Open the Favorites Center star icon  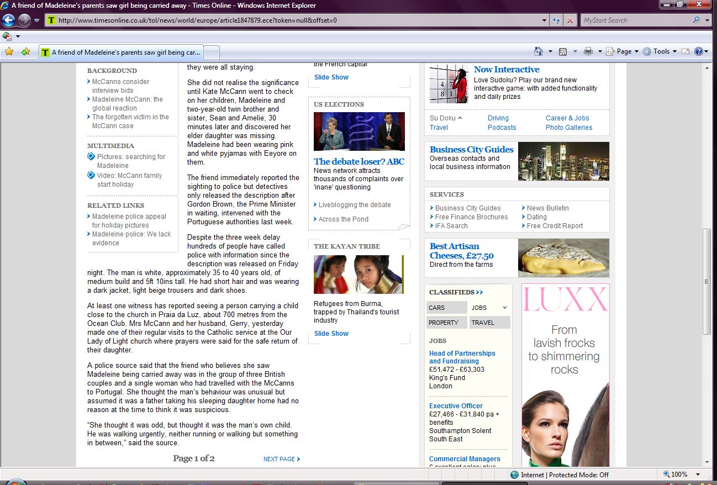tap(9, 52)
